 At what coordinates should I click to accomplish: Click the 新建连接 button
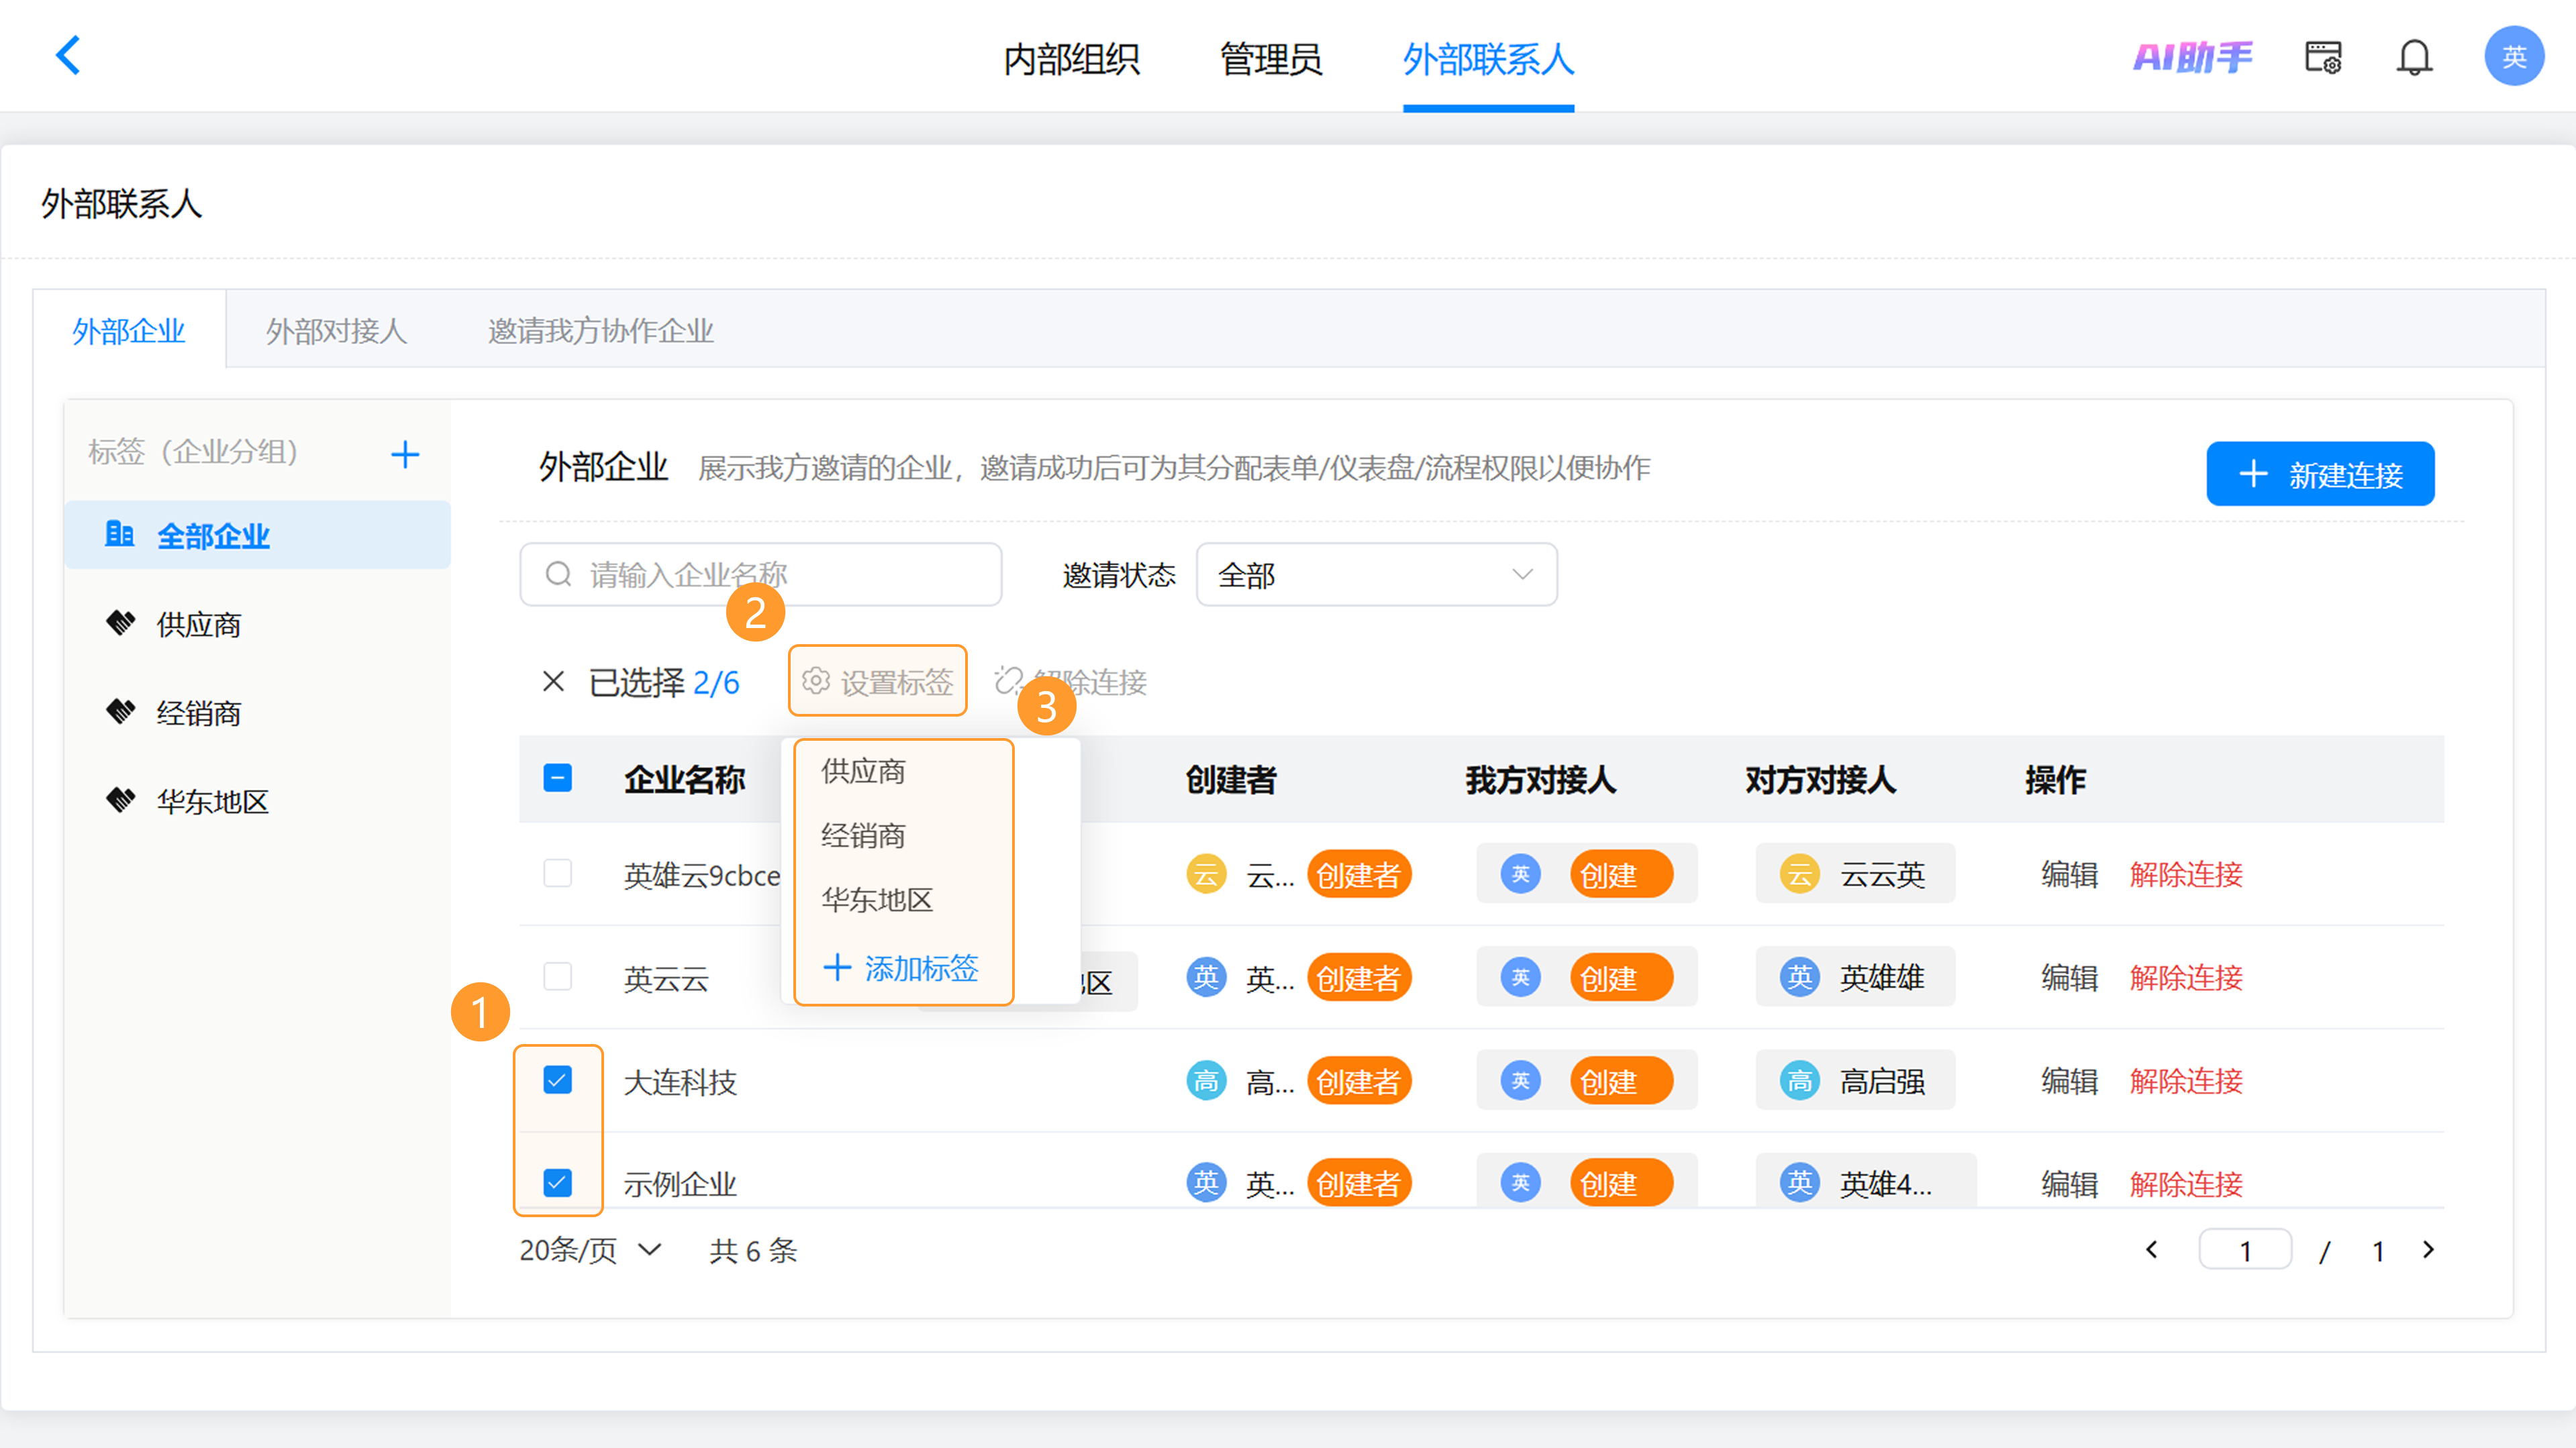[2320, 473]
